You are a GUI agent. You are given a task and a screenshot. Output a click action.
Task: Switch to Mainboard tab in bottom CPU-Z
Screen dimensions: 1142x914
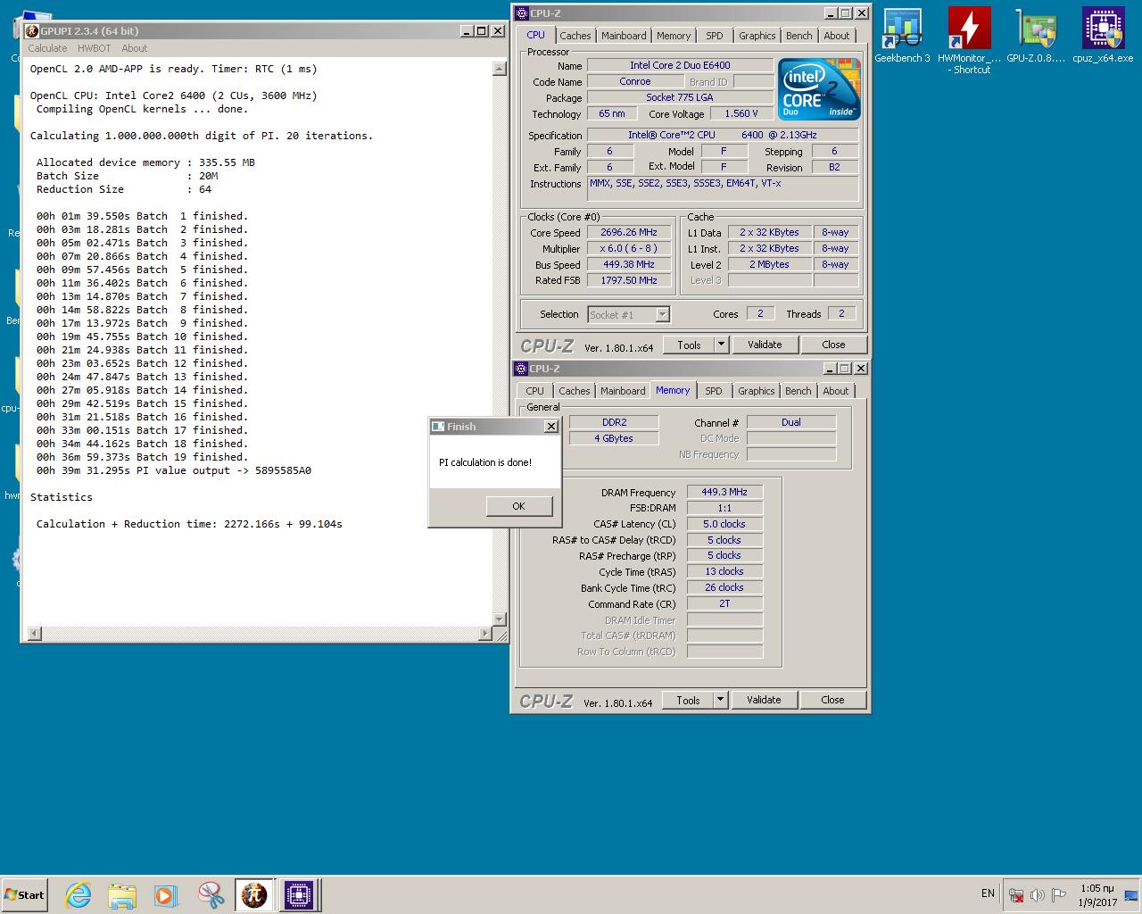(623, 391)
